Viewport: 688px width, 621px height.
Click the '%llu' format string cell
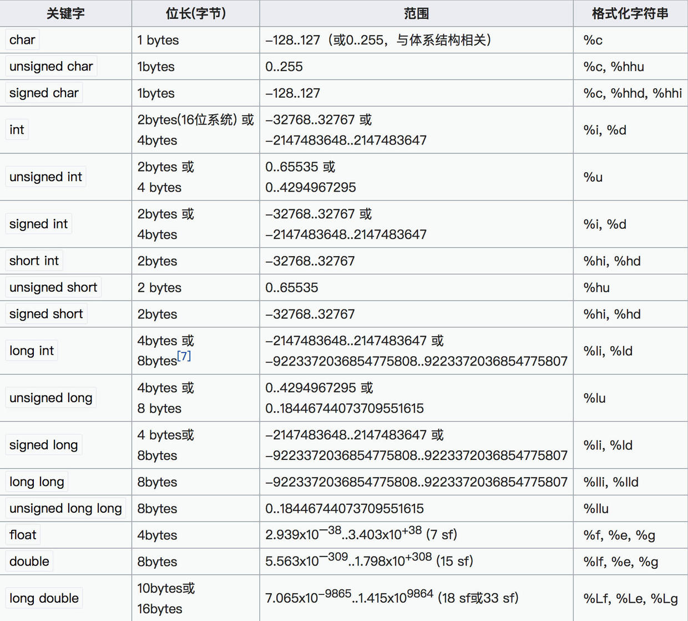596,509
